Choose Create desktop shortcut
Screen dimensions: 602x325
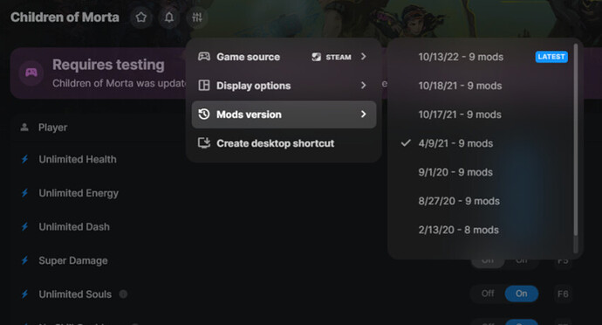tap(284, 143)
